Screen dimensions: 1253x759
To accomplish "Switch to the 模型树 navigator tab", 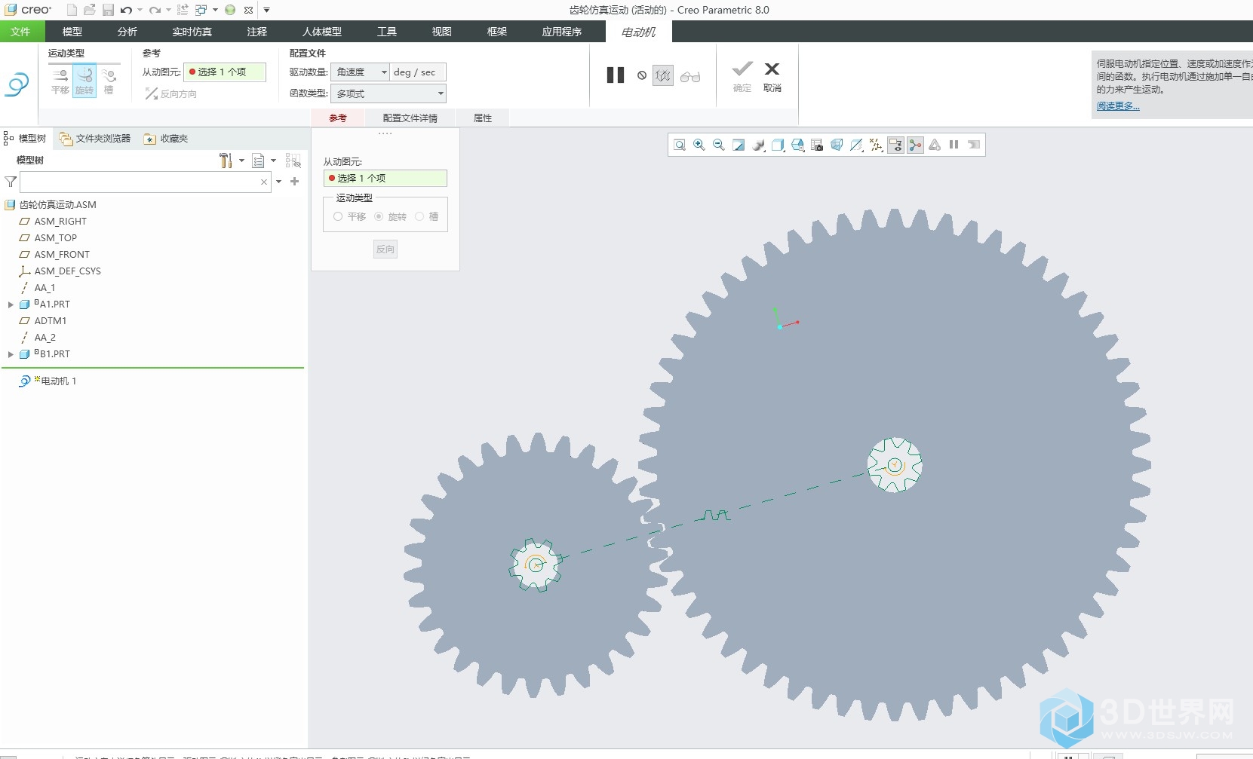I will click(x=25, y=139).
